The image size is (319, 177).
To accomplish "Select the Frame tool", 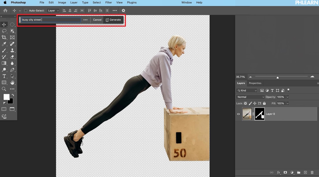I will (12, 38).
